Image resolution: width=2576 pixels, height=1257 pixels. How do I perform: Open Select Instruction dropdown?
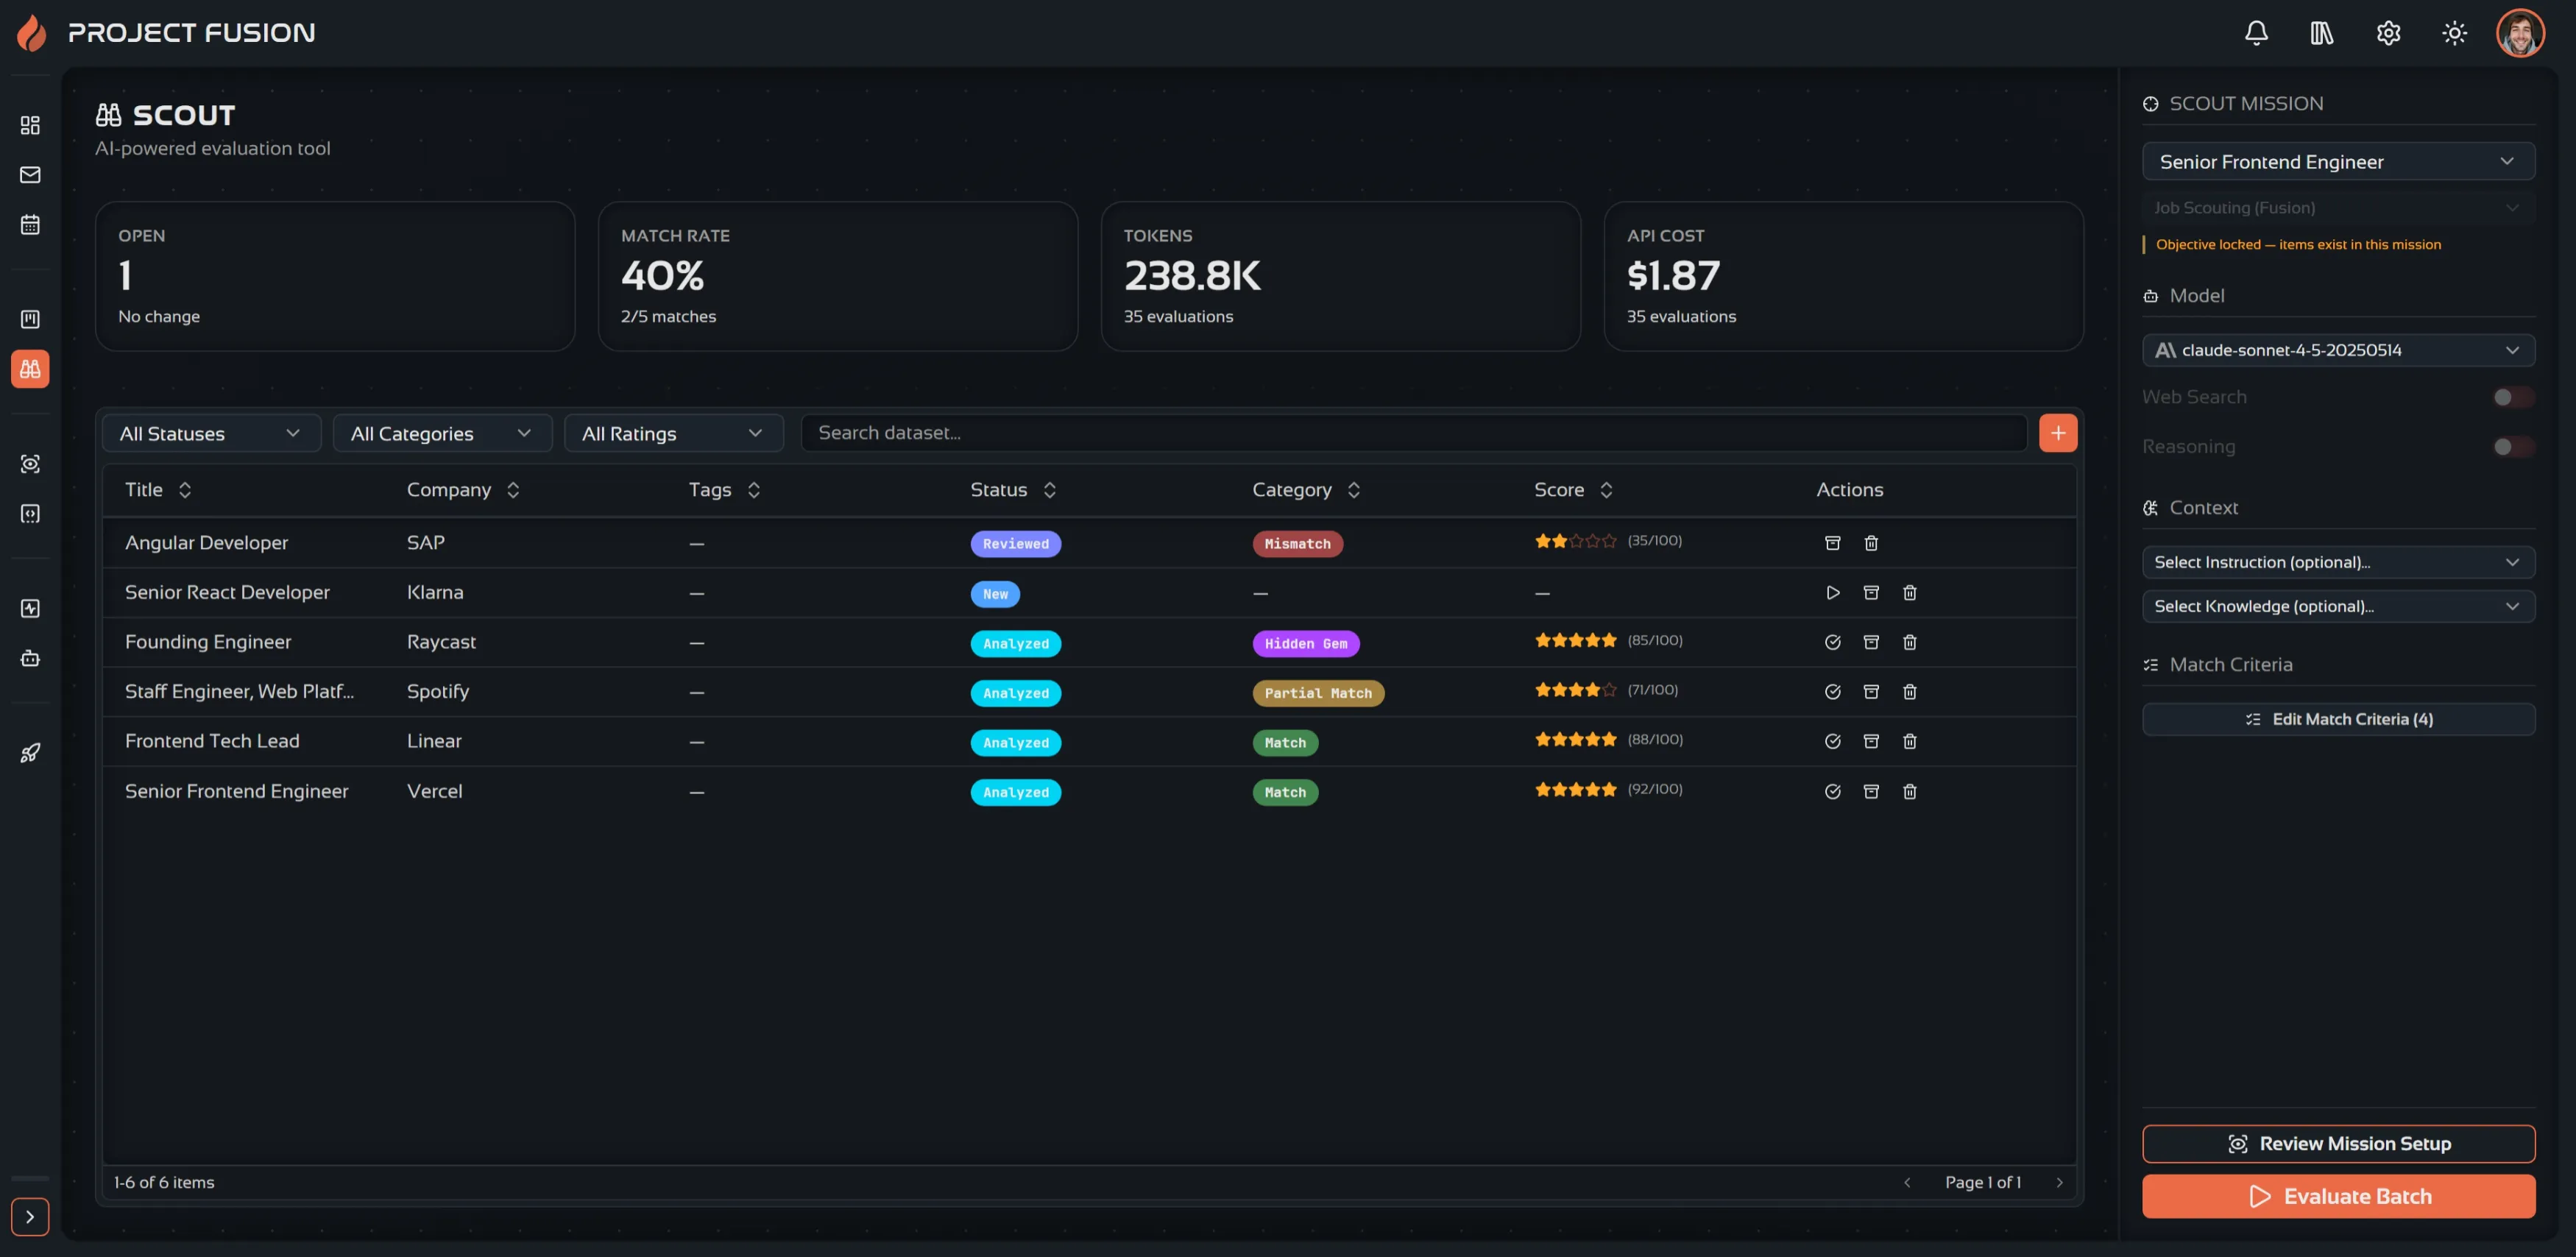click(2338, 562)
